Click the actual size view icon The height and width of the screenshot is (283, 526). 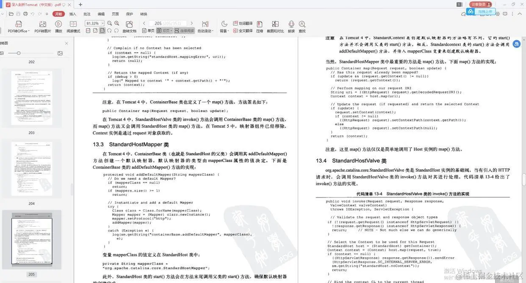88,30
